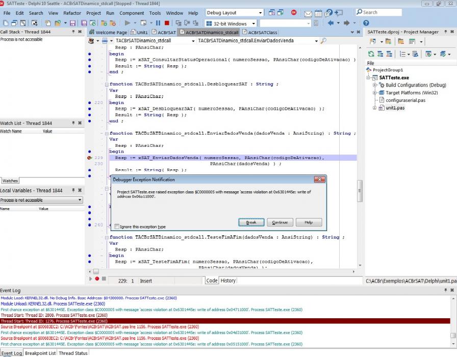The image size is (457, 357).
Task: Open the Refactor menu
Action: coord(72,13)
